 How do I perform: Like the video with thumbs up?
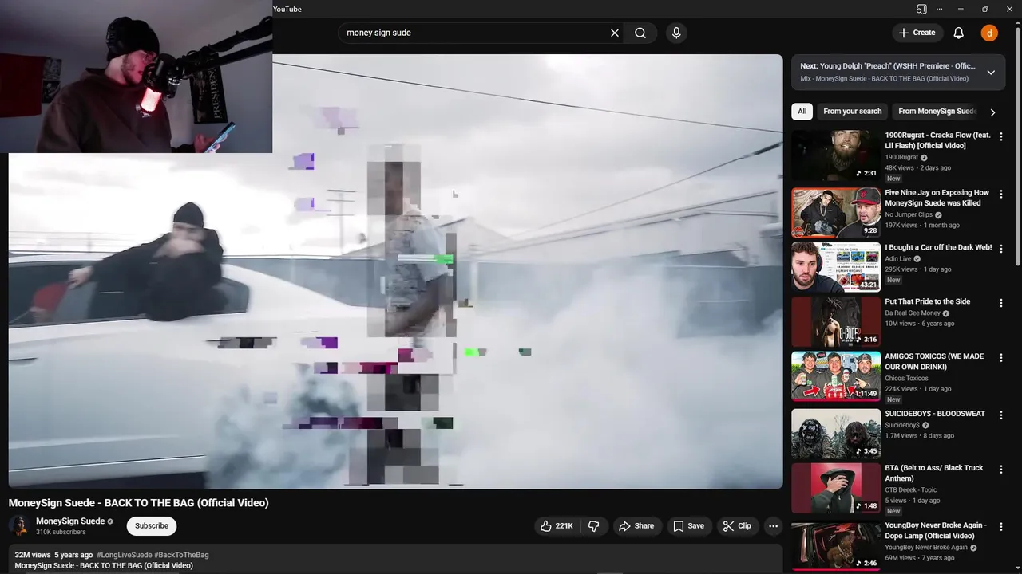click(x=557, y=526)
